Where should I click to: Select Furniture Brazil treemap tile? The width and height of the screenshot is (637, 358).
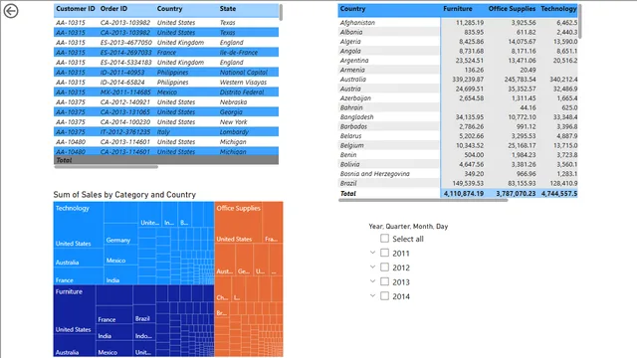coord(144,315)
